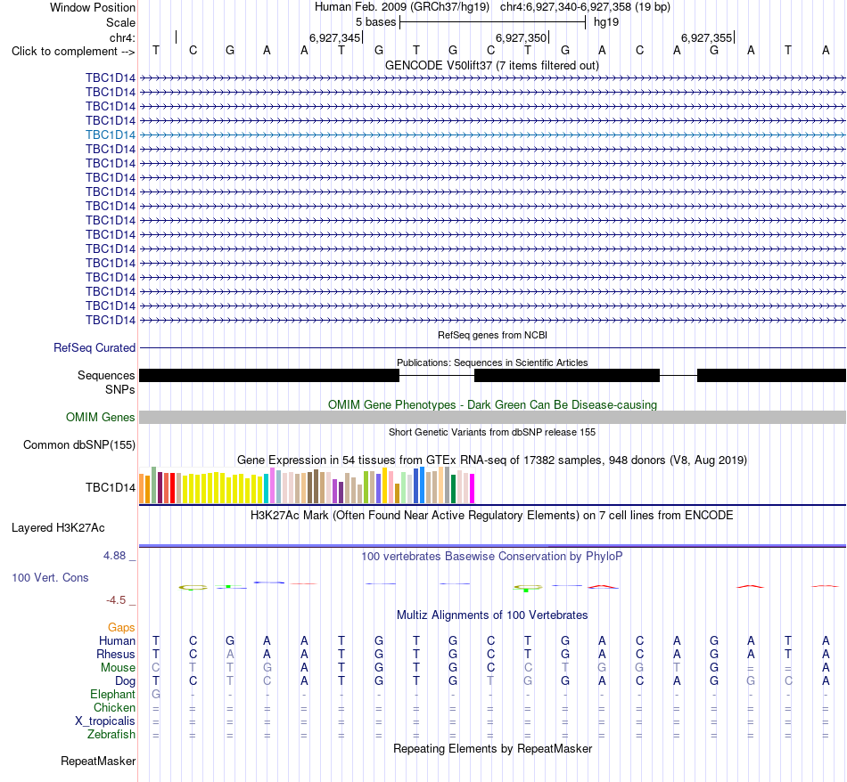The width and height of the screenshot is (847, 782).
Task: Click the "5 bases" scale text
Action: 375,22
